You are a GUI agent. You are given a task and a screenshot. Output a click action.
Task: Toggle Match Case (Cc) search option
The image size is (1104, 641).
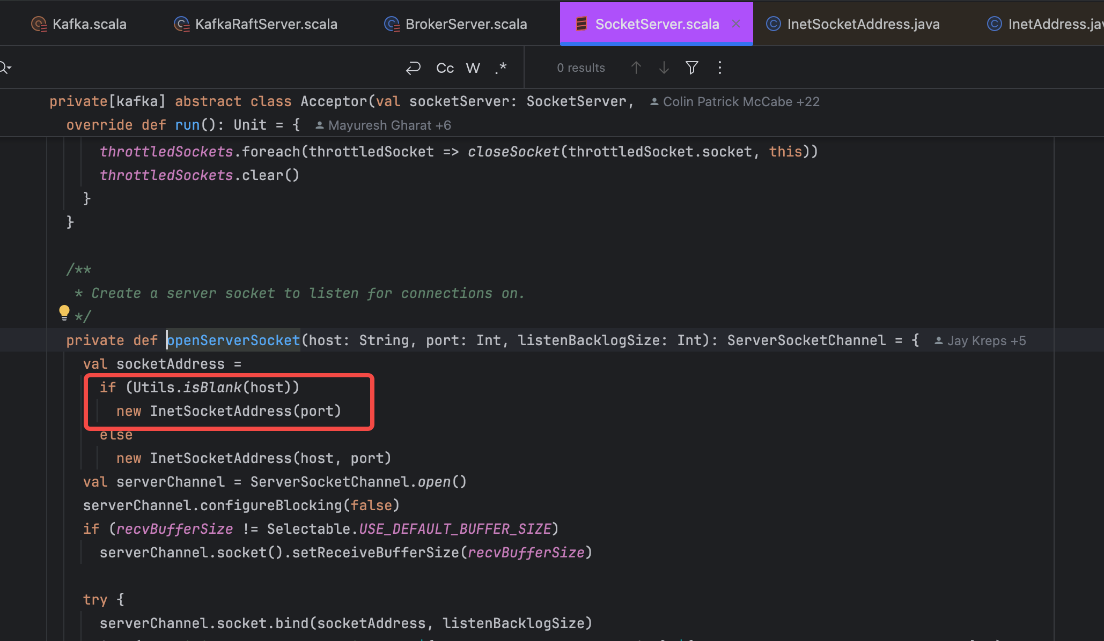pyautogui.click(x=445, y=68)
